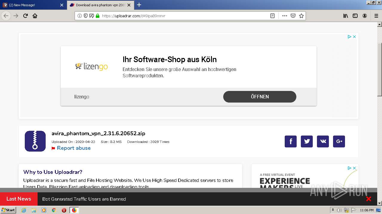
Task: Click the green padlock connection icon
Action: point(97,16)
